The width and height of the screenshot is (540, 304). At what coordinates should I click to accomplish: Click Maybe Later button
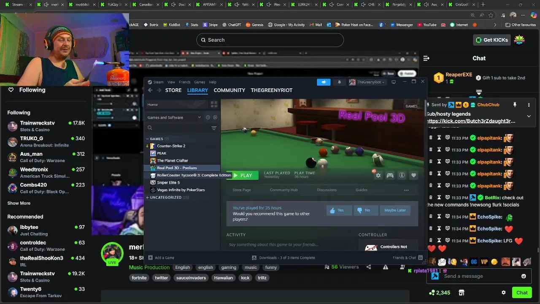395,210
